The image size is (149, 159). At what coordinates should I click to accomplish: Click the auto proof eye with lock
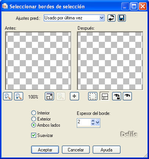click(117, 96)
